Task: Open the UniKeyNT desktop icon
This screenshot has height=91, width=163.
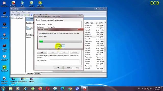Action: click(x=4, y=58)
